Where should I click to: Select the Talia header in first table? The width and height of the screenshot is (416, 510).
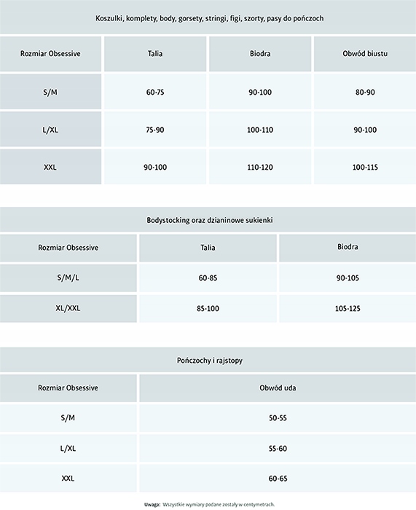point(155,54)
